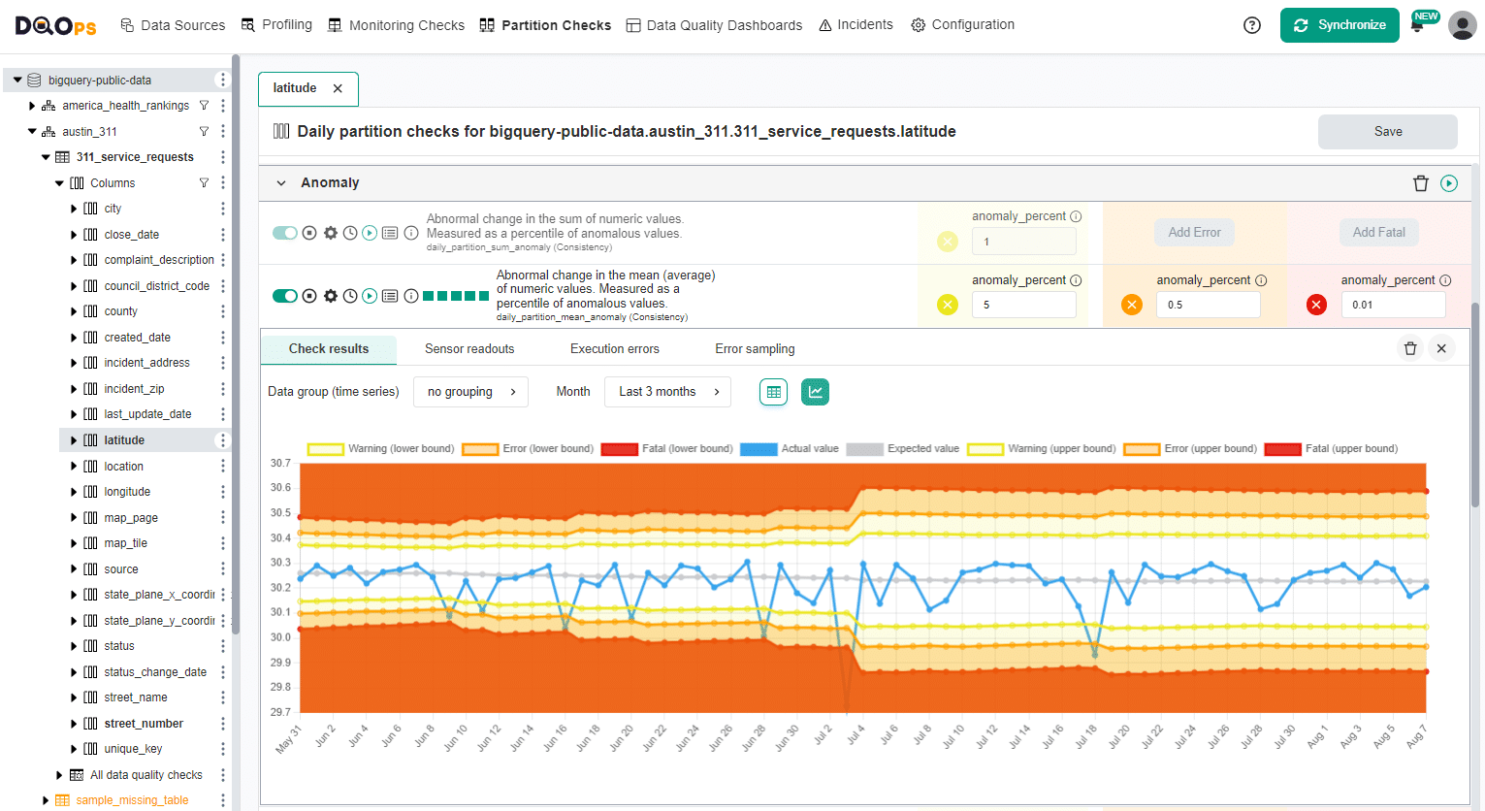Screen dimensions: 1485x811
Task: Open Incidents page
Action: (x=855, y=24)
